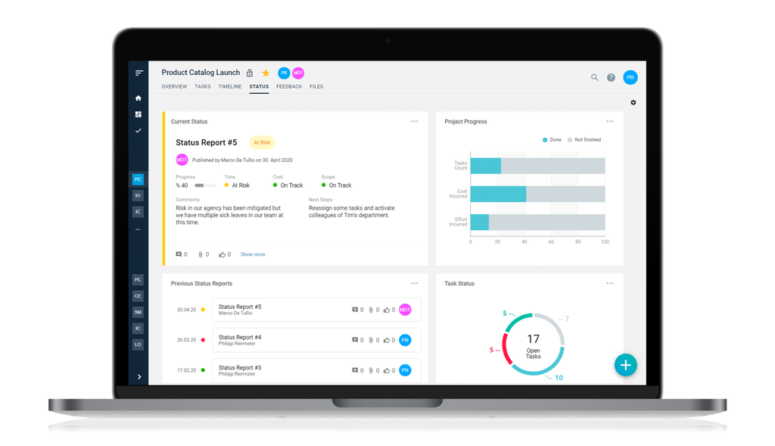This screenshot has height=446, width=775.
Task: Switch to the Tasks tab
Action: [x=203, y=86]
